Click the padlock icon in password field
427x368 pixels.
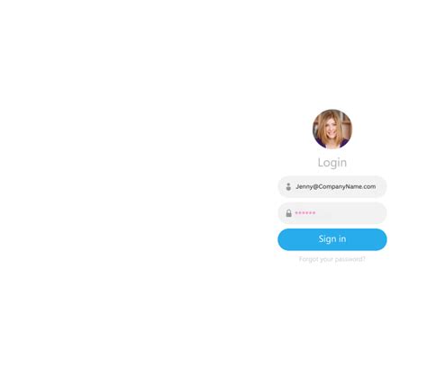288,213
